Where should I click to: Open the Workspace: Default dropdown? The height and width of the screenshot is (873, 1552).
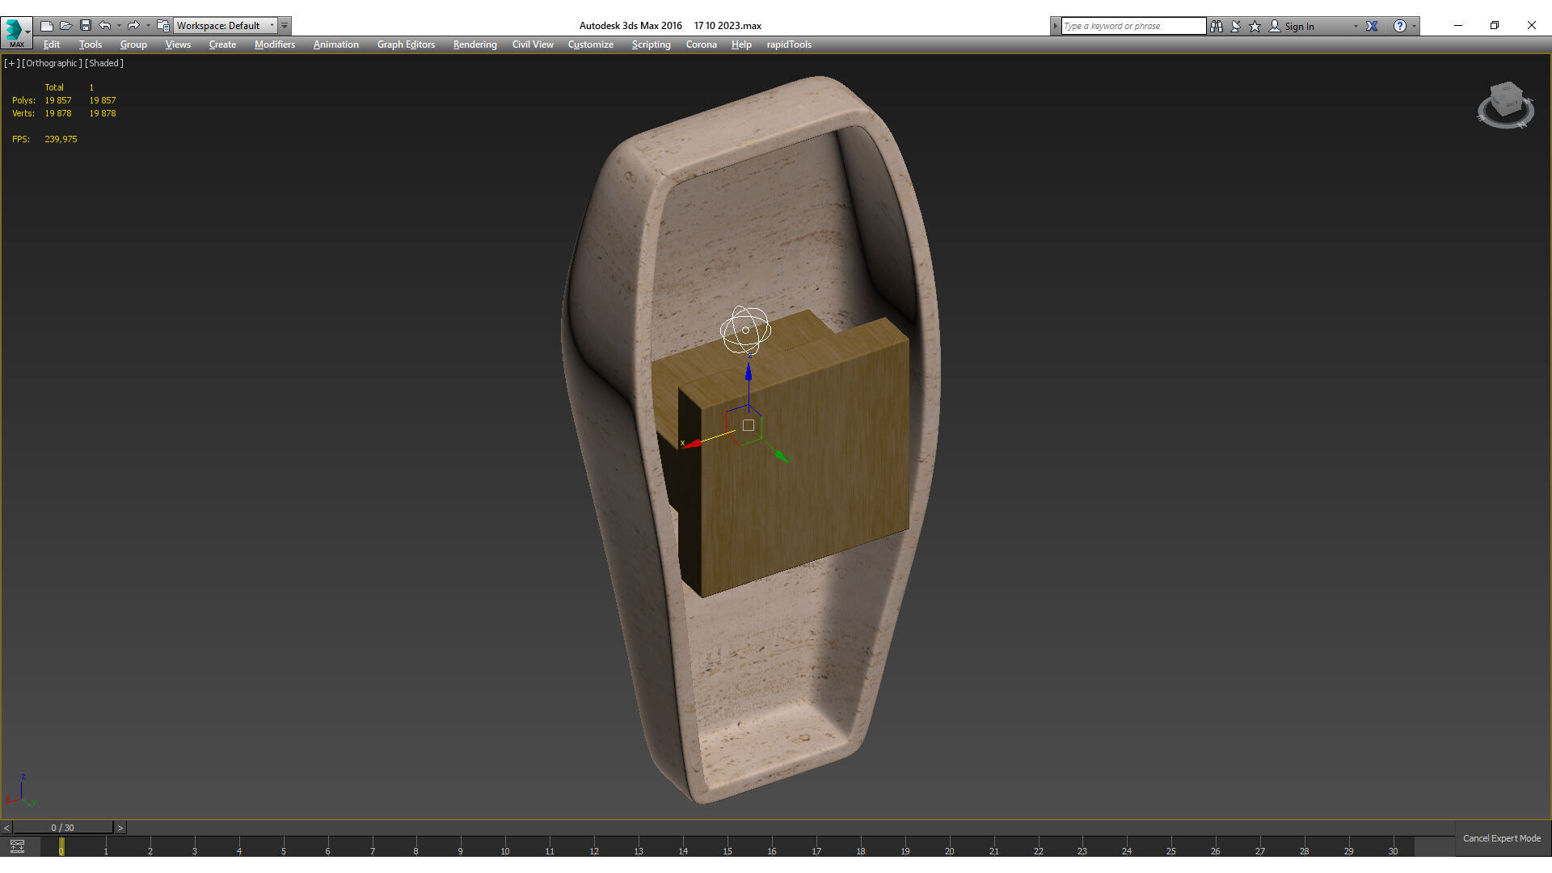225,26
